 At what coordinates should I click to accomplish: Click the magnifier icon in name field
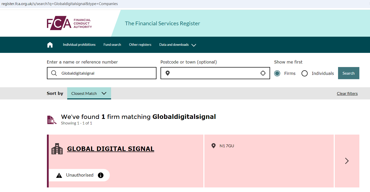(x=54, y=73)
